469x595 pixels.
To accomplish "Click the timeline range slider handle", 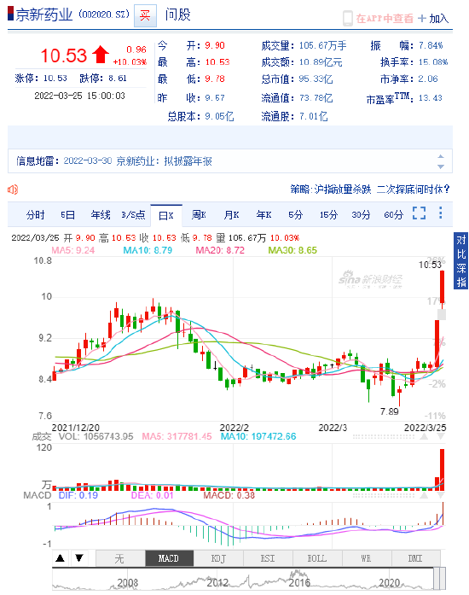I will pyautogui.click(x=439, y=579).
